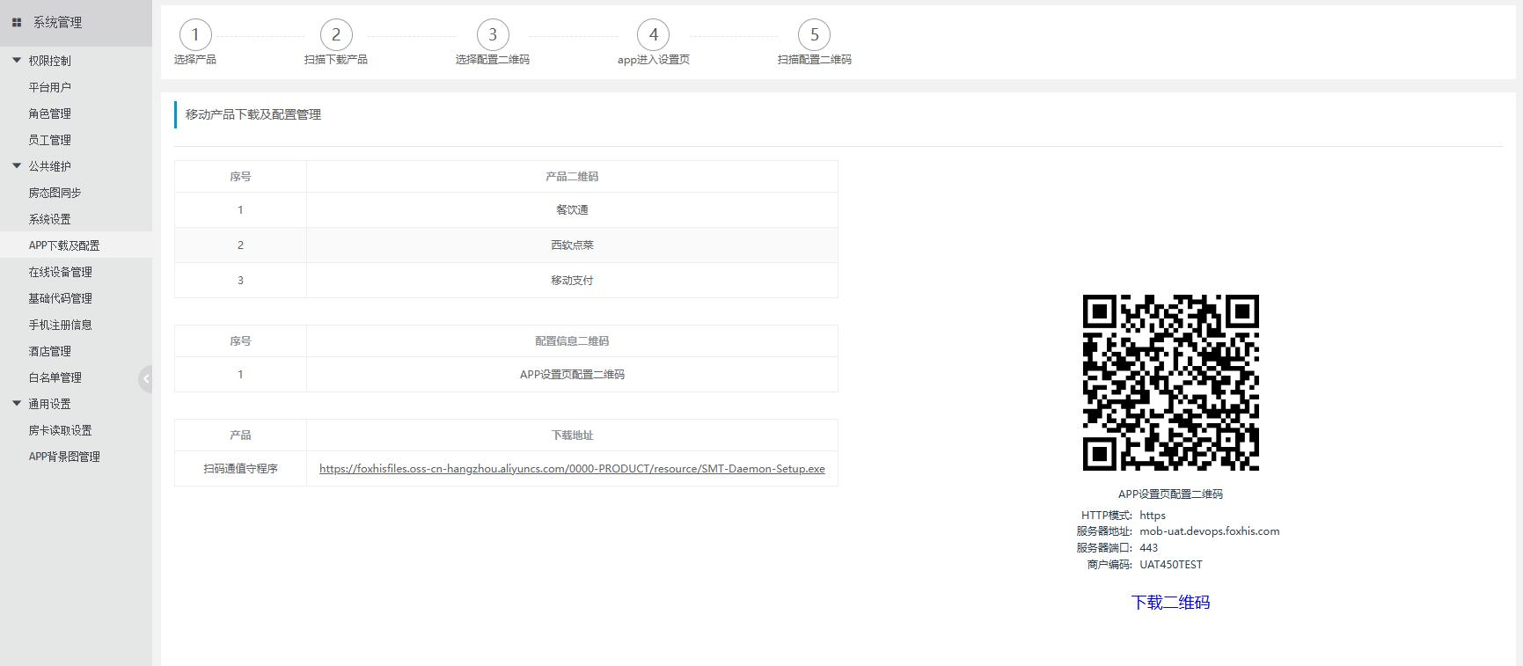Click step 4 circle app进入设置页
Viewport: 1523px width, 666px height.
[x=654, y=35]
